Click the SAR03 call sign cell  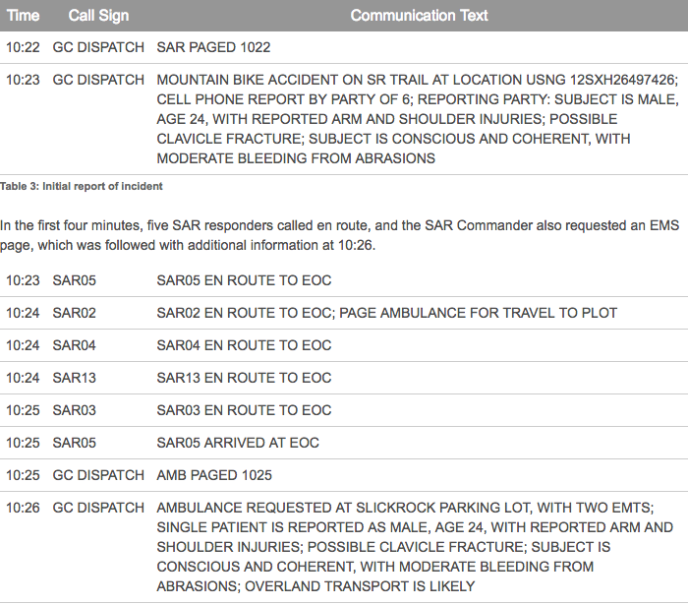[75, 410]
